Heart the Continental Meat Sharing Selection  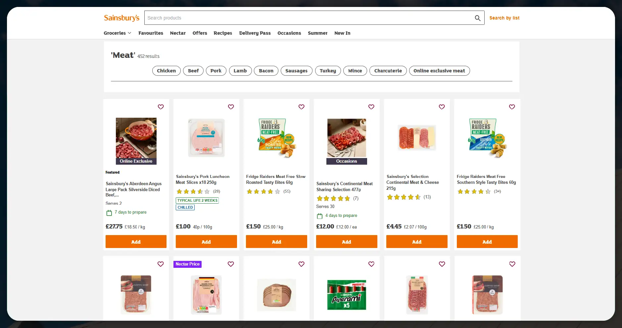tap(371, 107)
